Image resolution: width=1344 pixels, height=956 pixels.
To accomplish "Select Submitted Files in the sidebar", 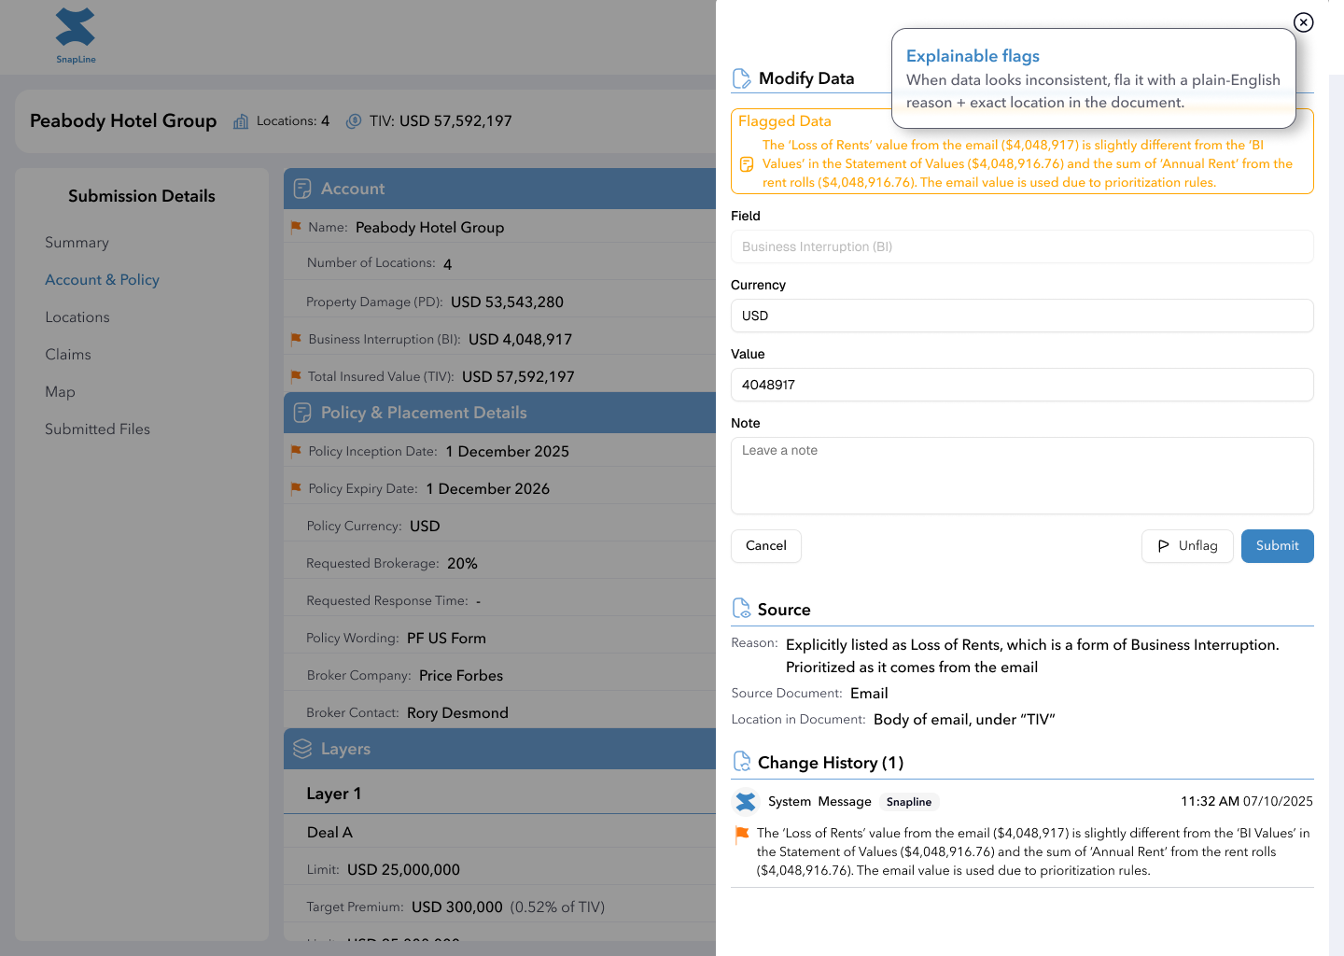I will tap(97, 429).
